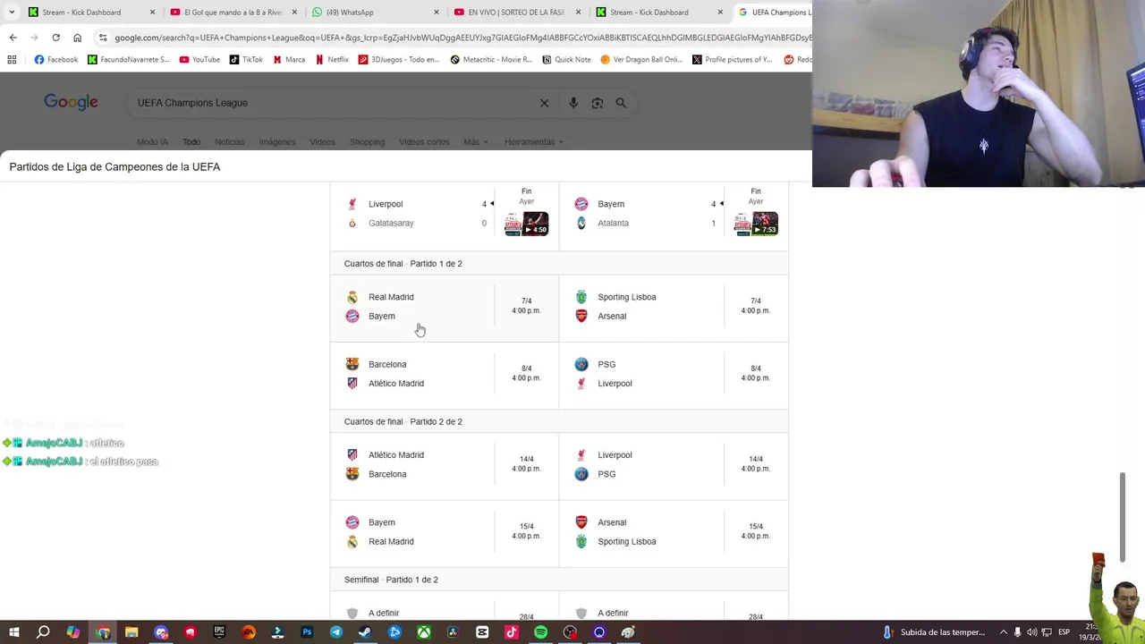Open the volume control in system tray

(1032, 632)
